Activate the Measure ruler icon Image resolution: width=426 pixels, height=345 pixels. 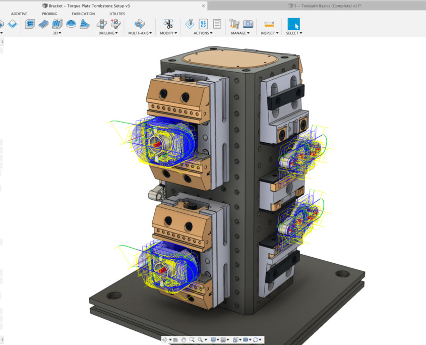pos(269,24)
